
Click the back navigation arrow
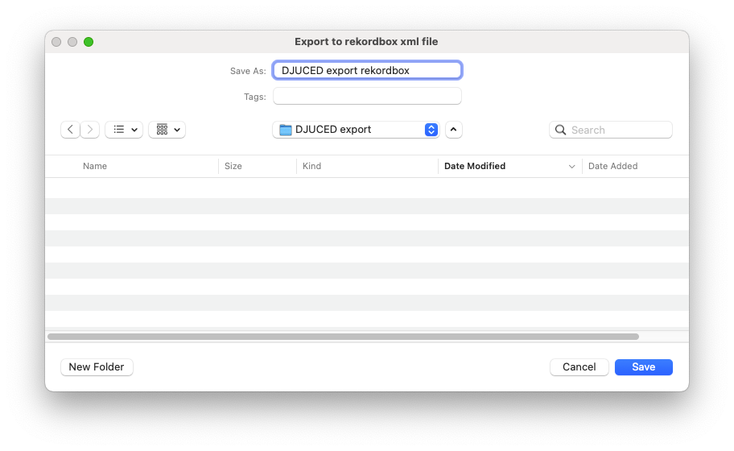pos(70,130)
